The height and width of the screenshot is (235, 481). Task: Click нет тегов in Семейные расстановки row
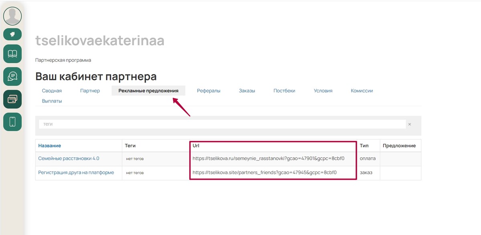pos(135,159)
